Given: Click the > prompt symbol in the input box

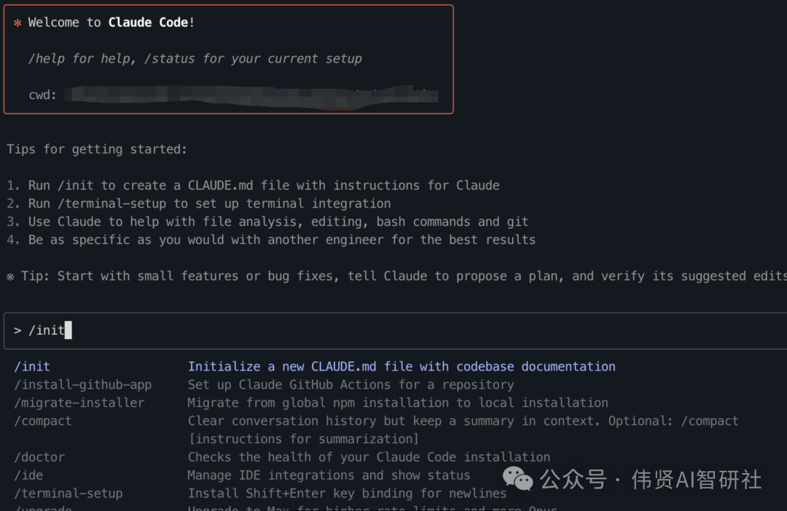Looking at the screenshot, I should pyautogui.click(x=17, y=330).
